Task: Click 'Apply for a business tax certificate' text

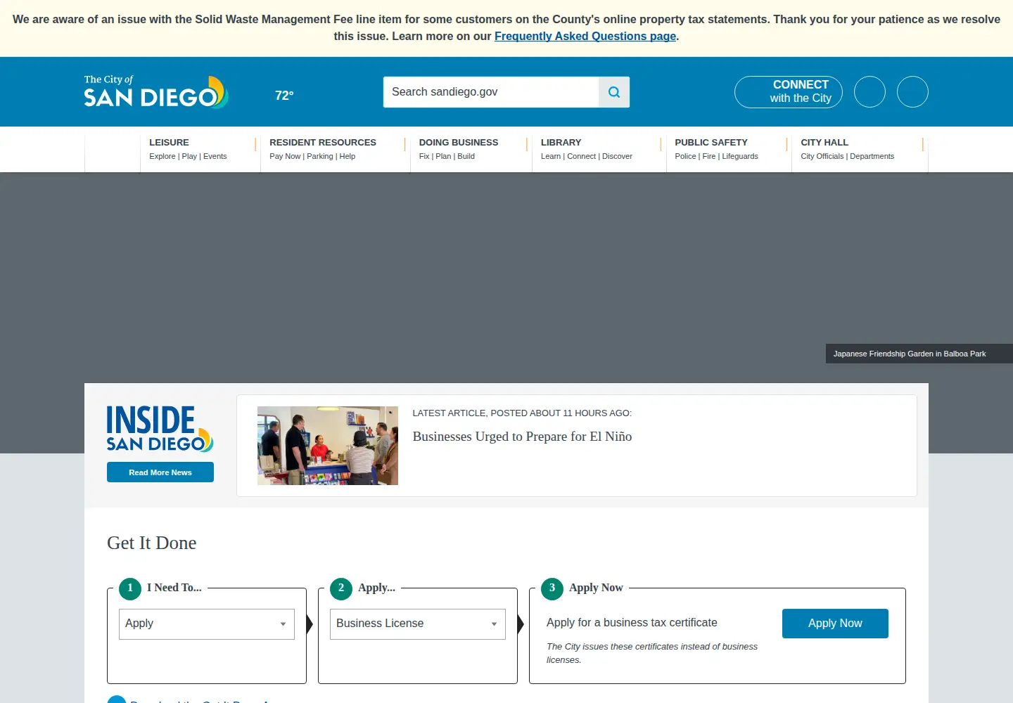Action: point(632,623)
